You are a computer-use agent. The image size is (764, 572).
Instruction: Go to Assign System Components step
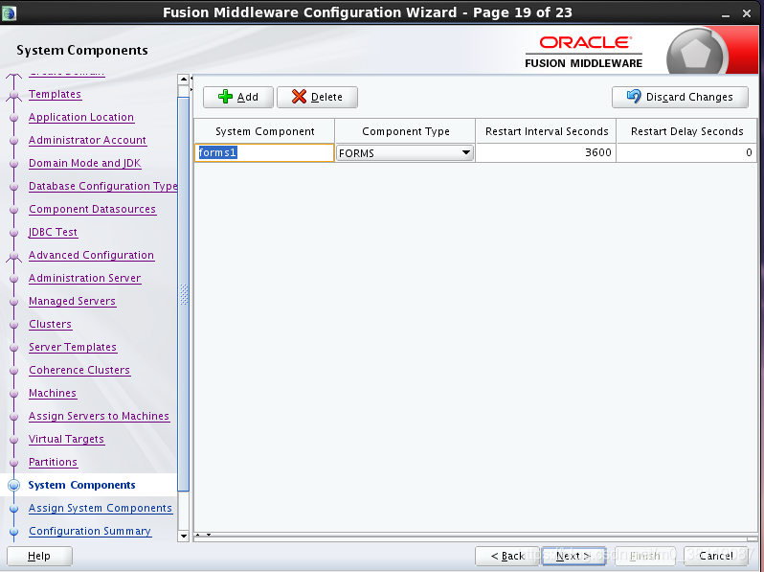101,508
